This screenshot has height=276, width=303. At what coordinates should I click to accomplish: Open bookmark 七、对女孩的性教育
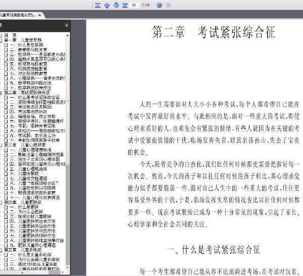click(x=28, y=73)
